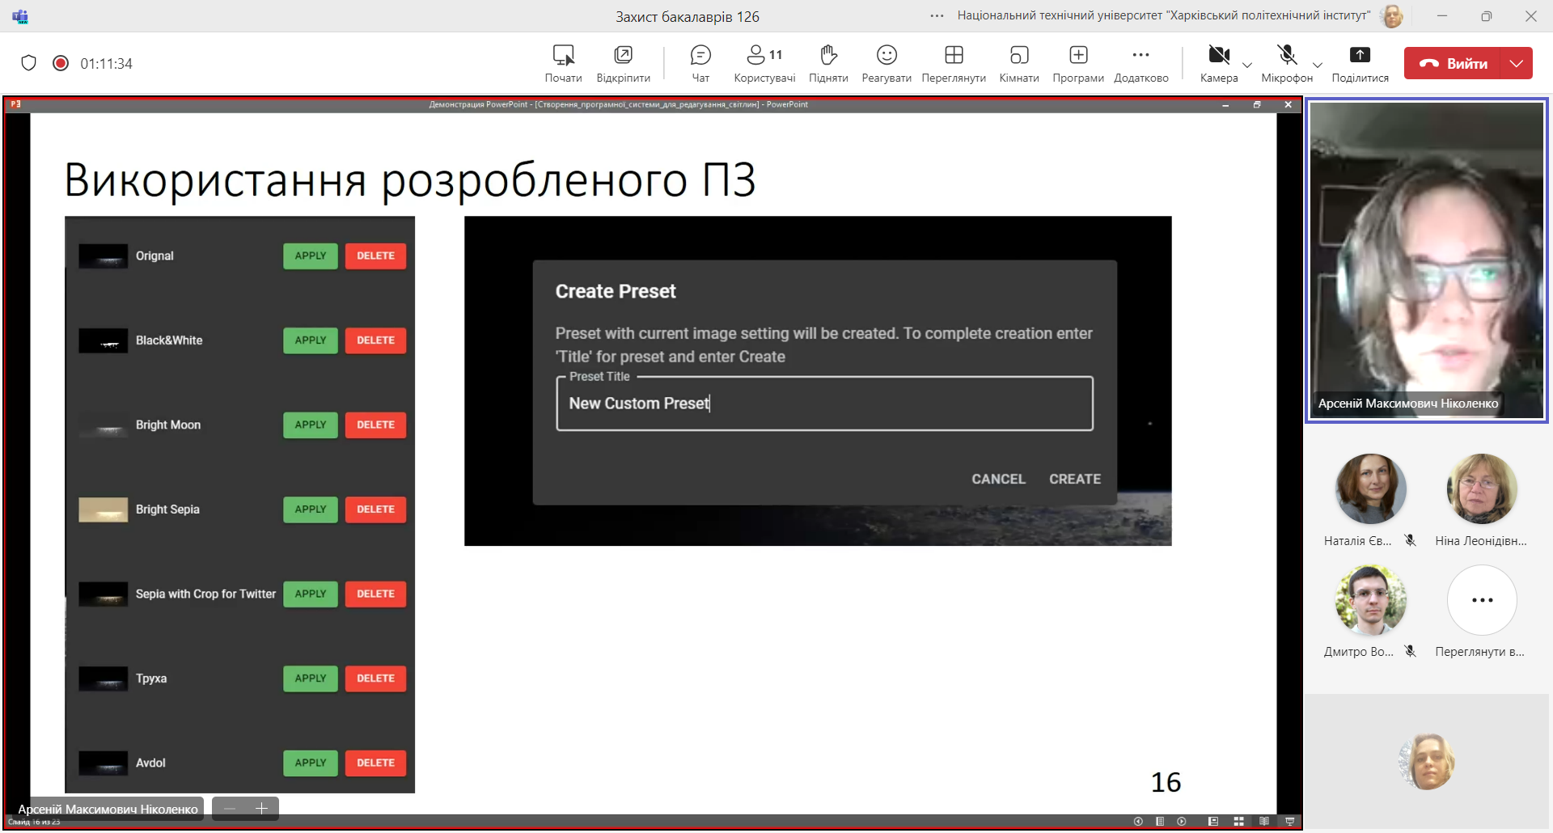Show the participants (Користувачі) list
Viewport: 1553px width, 833px height.
764,63
